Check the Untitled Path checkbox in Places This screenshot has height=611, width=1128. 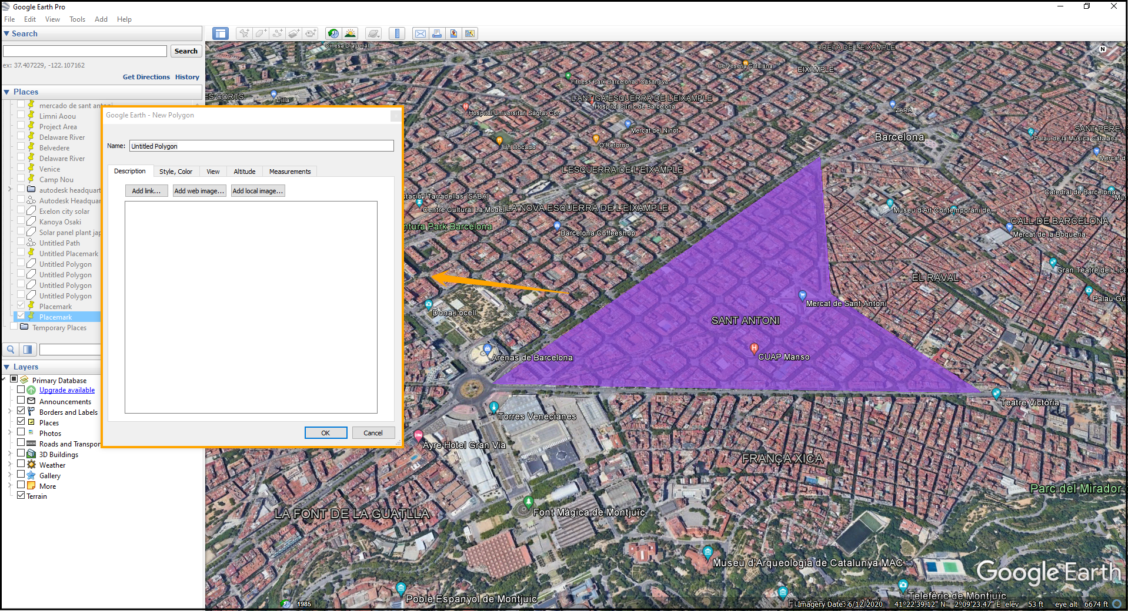(x=21, y=242)
